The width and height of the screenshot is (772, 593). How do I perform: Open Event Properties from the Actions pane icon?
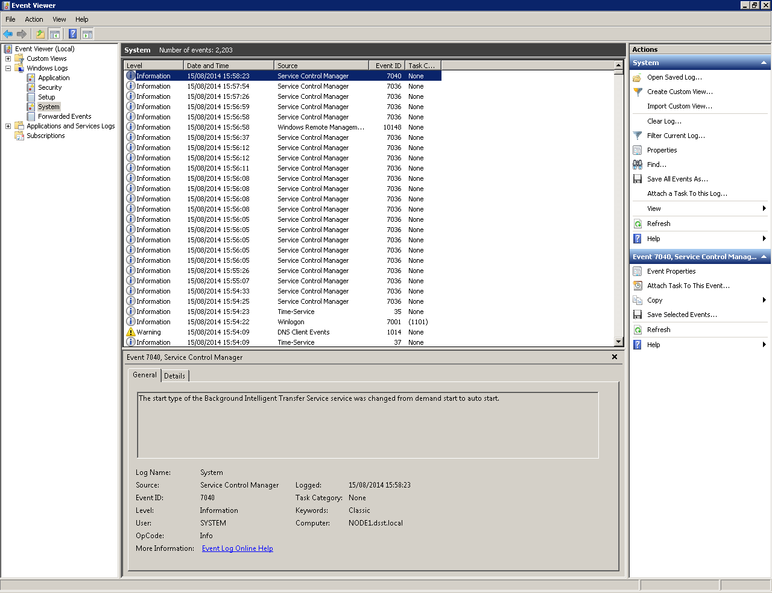[x=638, y=271]
